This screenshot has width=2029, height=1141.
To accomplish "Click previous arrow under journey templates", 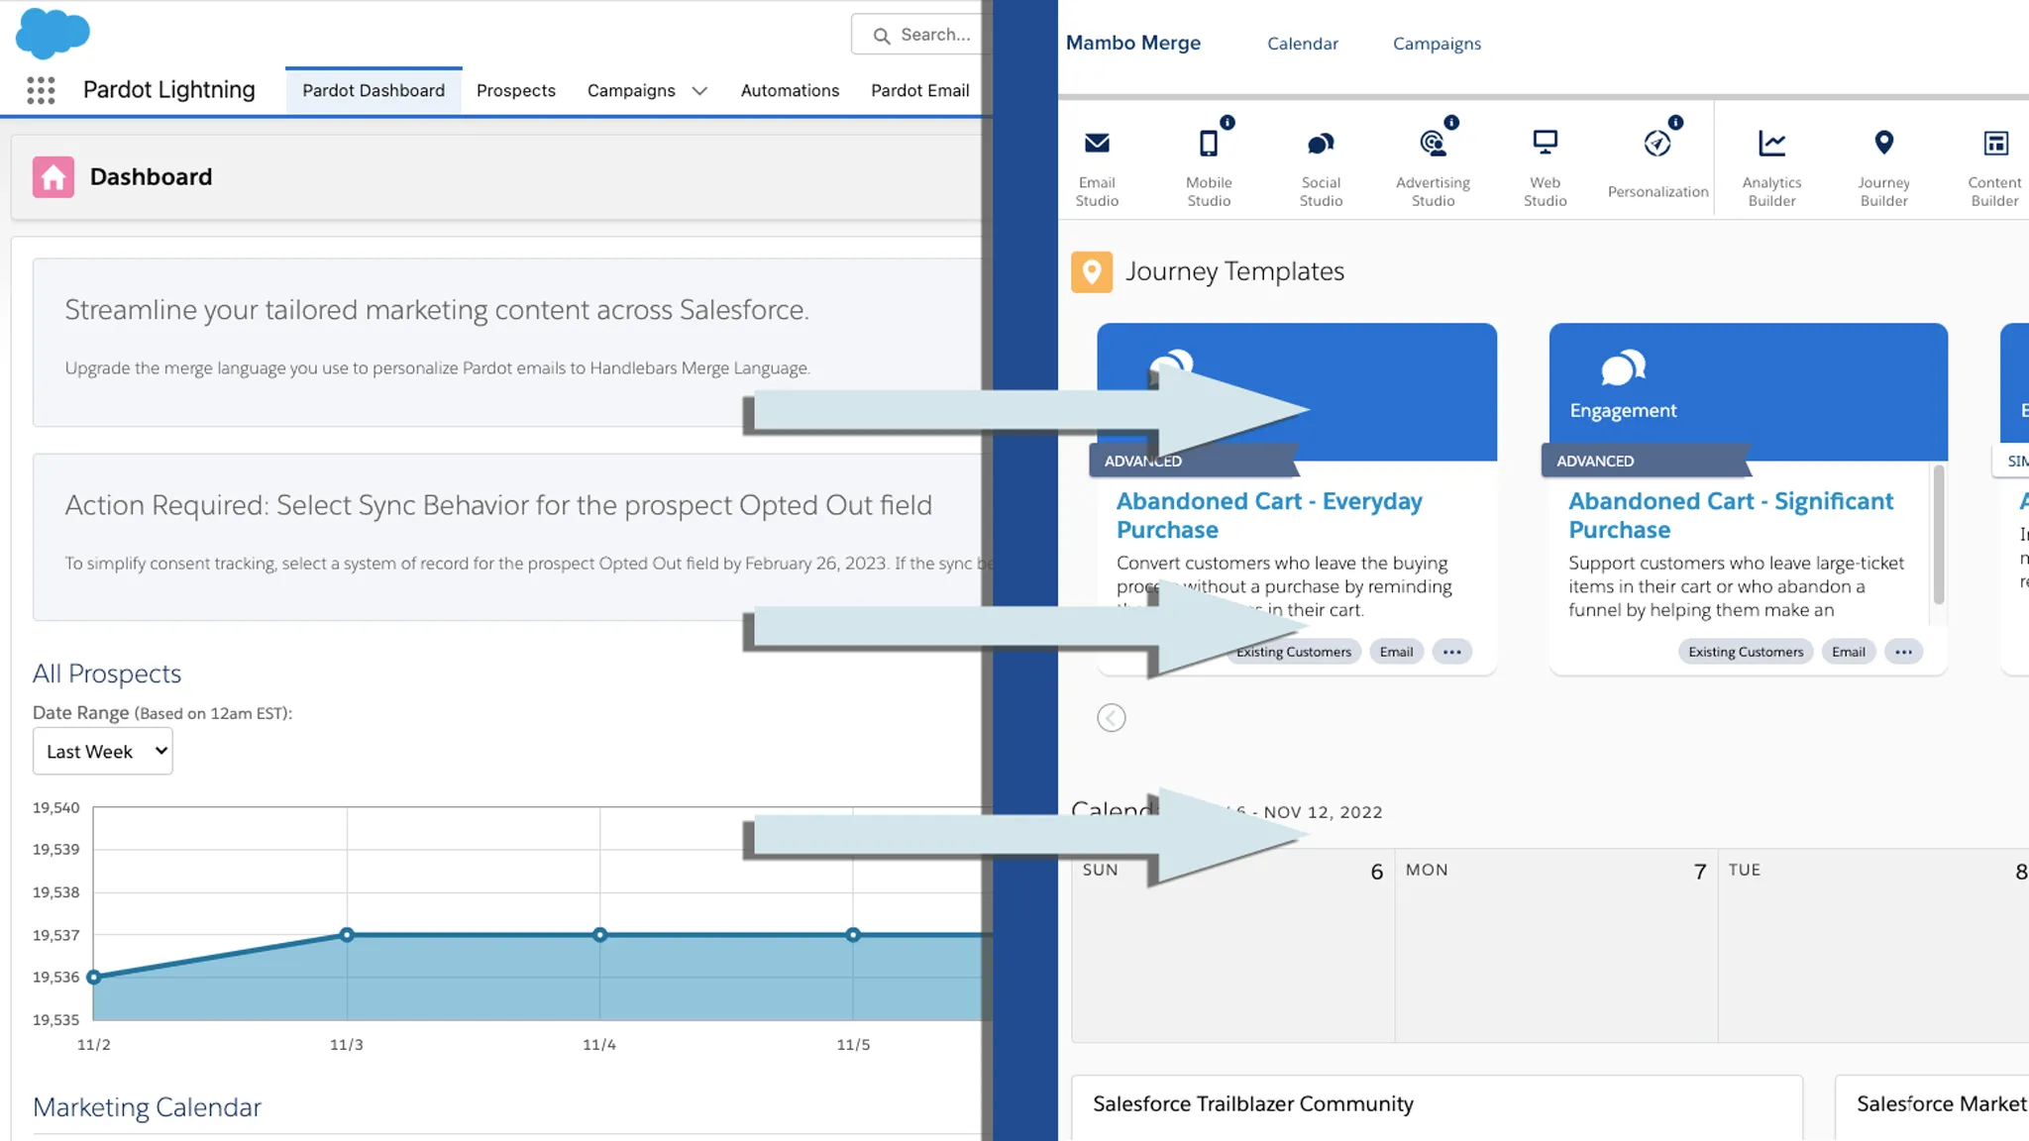I will (1112, 718).
